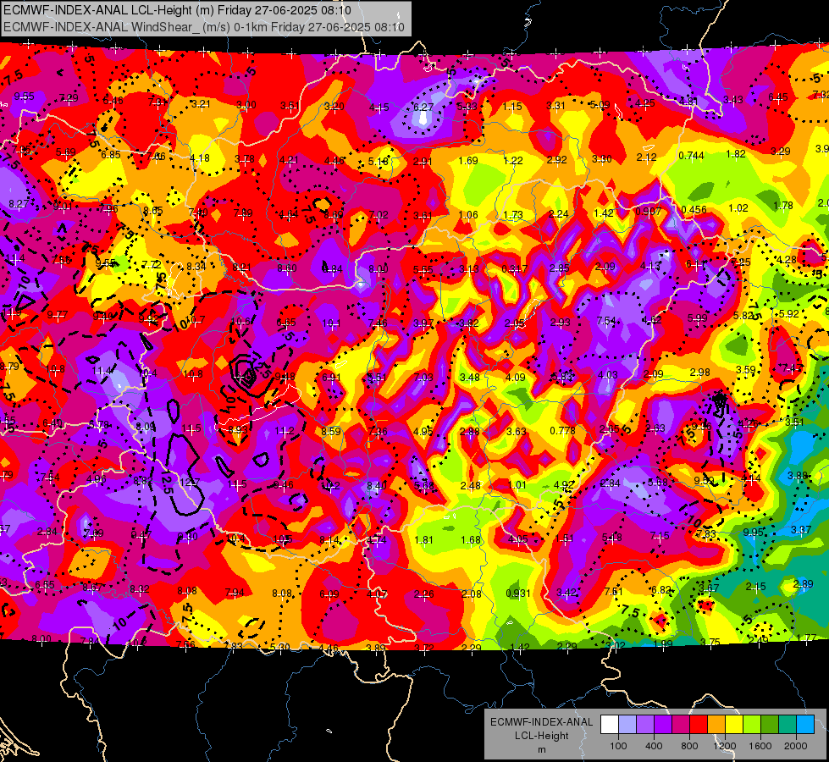Image resolution: width=829 pixels, height=762 pixels.
Task: Click the dark green legend swatch
Action: tap(770, 725)
